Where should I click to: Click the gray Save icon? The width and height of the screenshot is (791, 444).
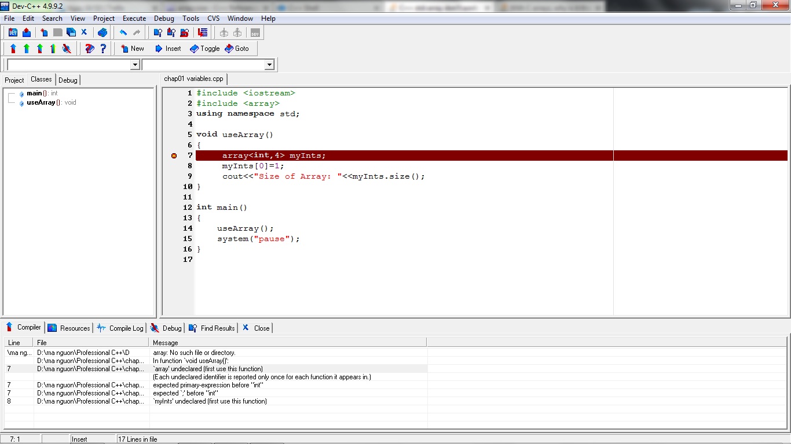tap(57, 32)
